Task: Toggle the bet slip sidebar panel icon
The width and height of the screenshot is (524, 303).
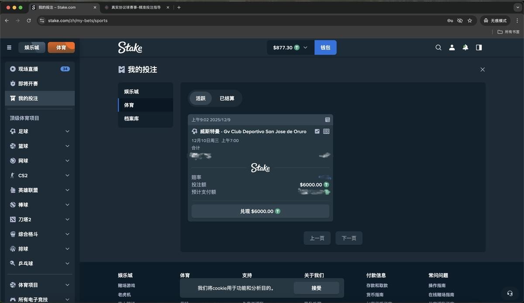Action: click(479, 48)
